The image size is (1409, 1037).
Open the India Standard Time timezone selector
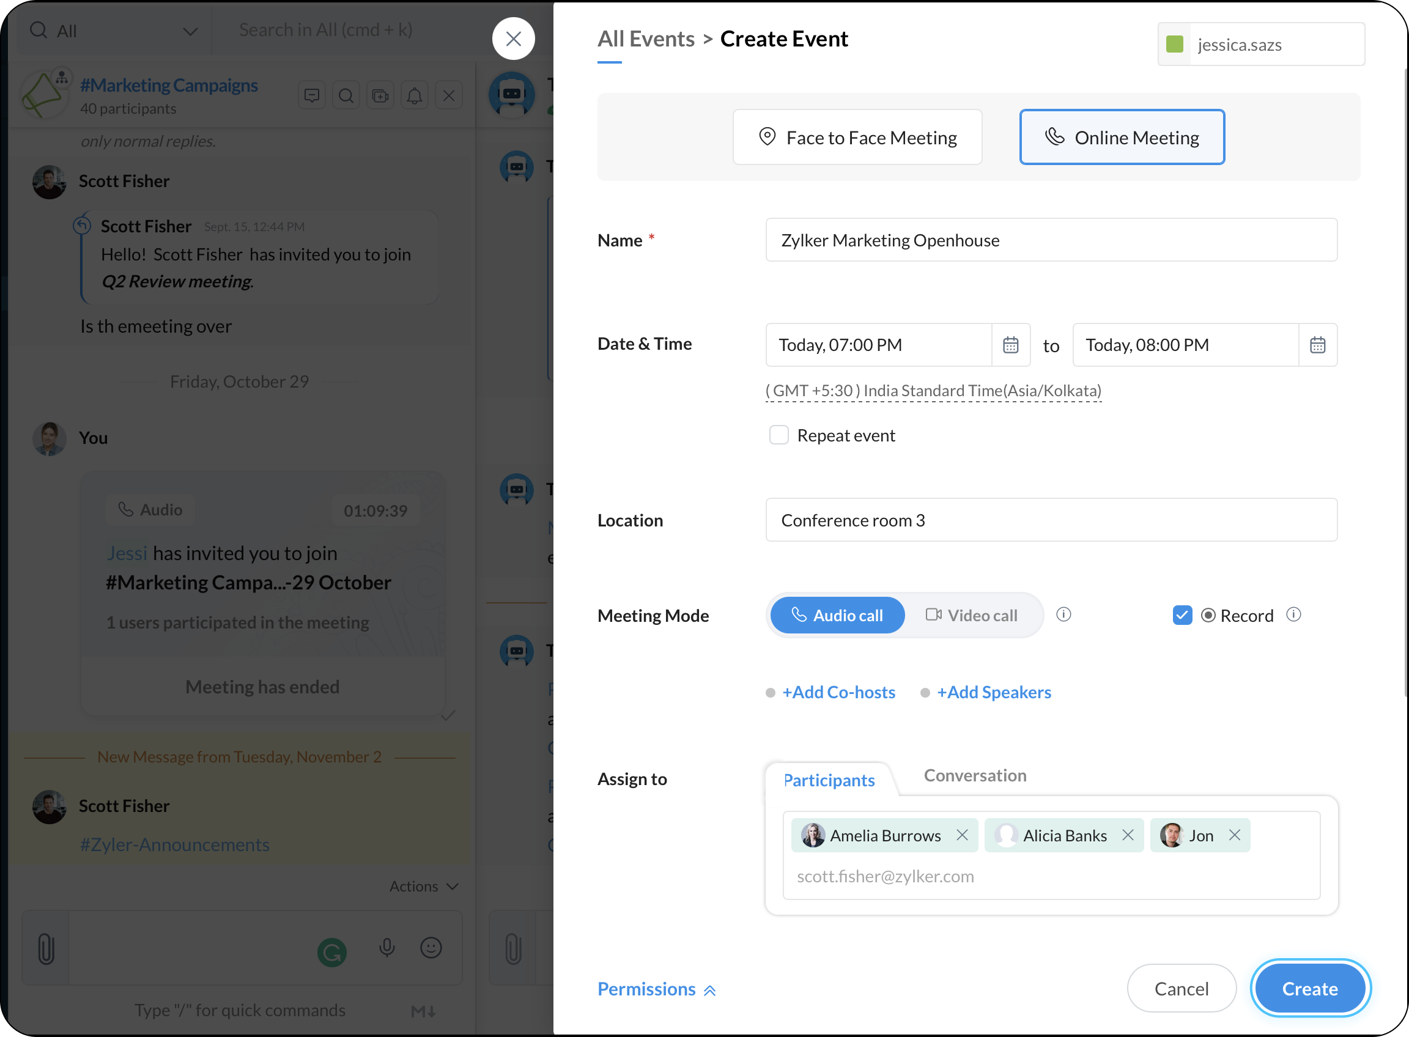[933, 391]
